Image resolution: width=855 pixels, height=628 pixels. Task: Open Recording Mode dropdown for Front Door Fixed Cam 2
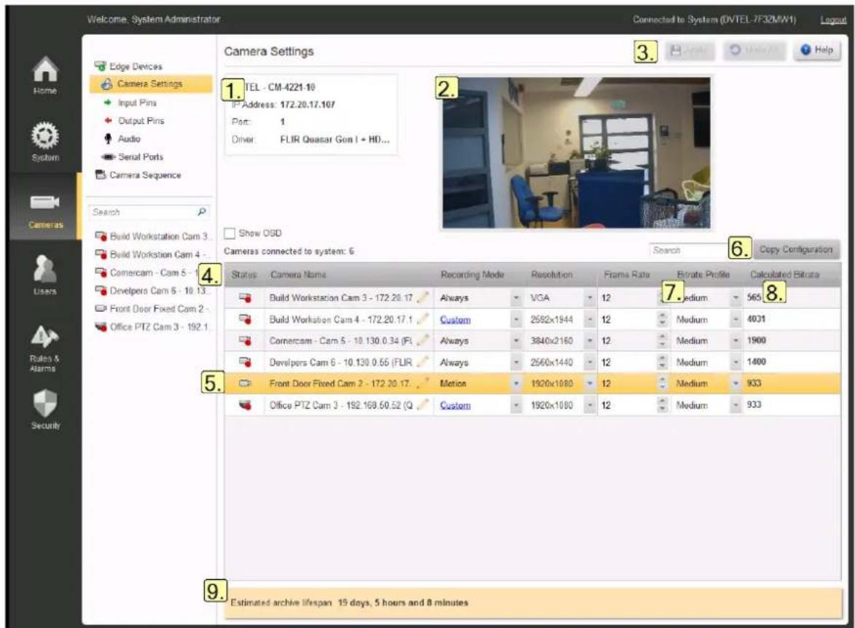[x=516, y=384]
